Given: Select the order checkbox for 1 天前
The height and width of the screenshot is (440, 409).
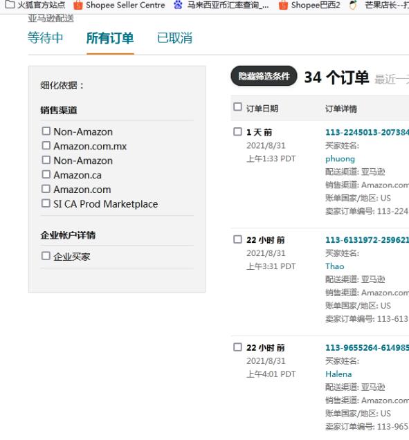Looking at the screenshot, I should [x=238, y=131].
